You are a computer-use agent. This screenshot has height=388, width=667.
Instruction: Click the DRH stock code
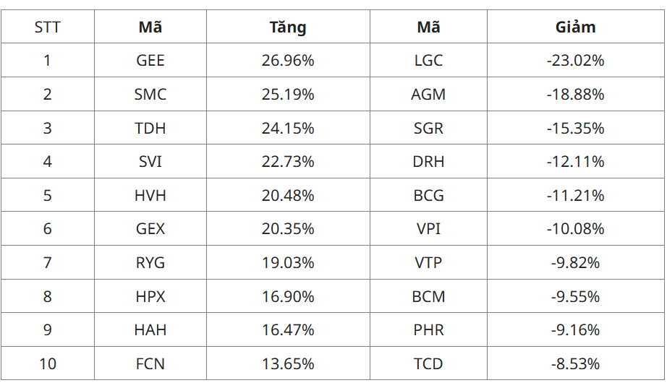coord(428,162)
